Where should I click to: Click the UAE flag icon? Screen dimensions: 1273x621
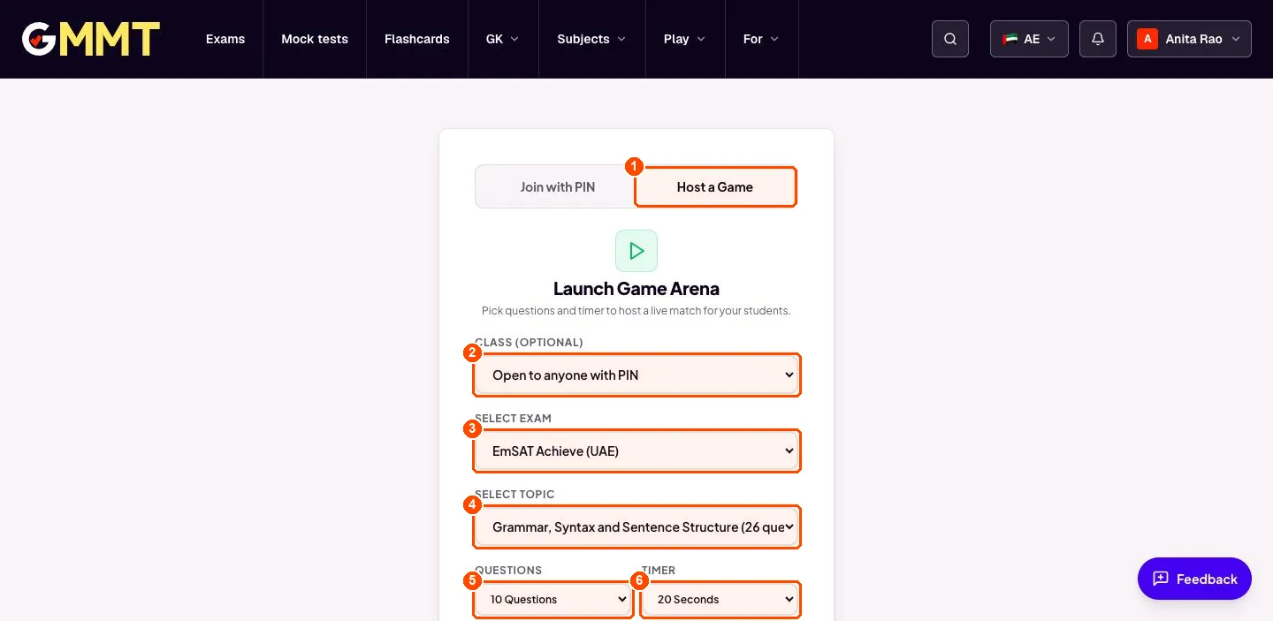coord(1010,39)
